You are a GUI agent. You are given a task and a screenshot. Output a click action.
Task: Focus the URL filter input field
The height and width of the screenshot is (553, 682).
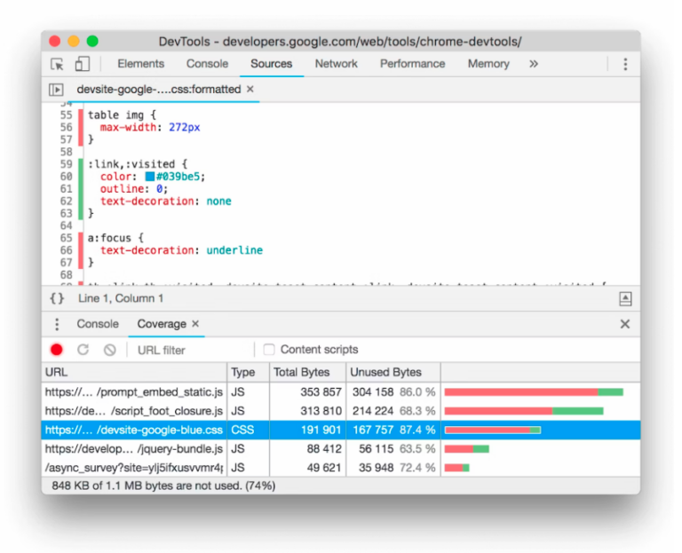[x=192, y=350]
